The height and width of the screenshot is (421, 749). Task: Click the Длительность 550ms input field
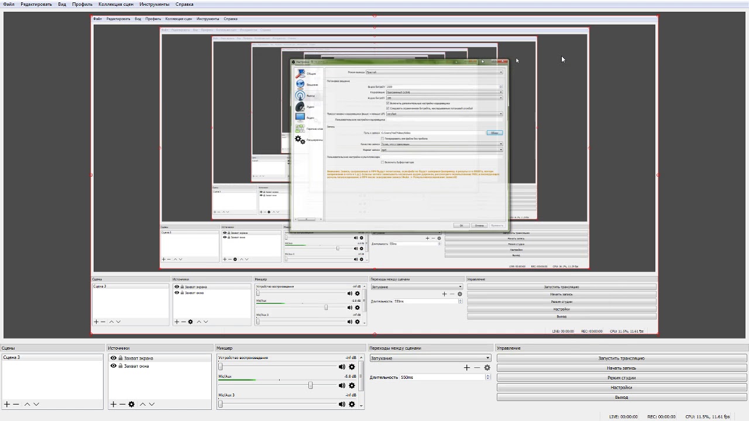click(442, 377)
